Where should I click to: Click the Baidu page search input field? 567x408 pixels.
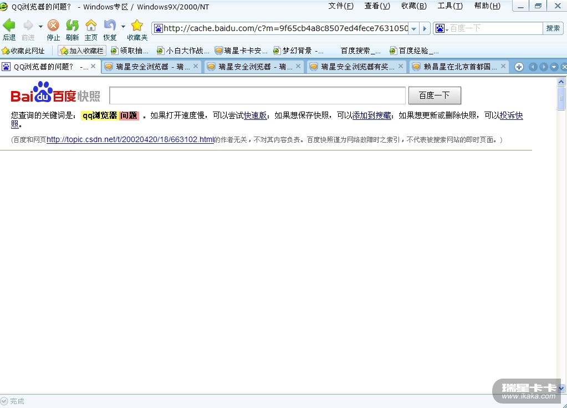(257, 95)
